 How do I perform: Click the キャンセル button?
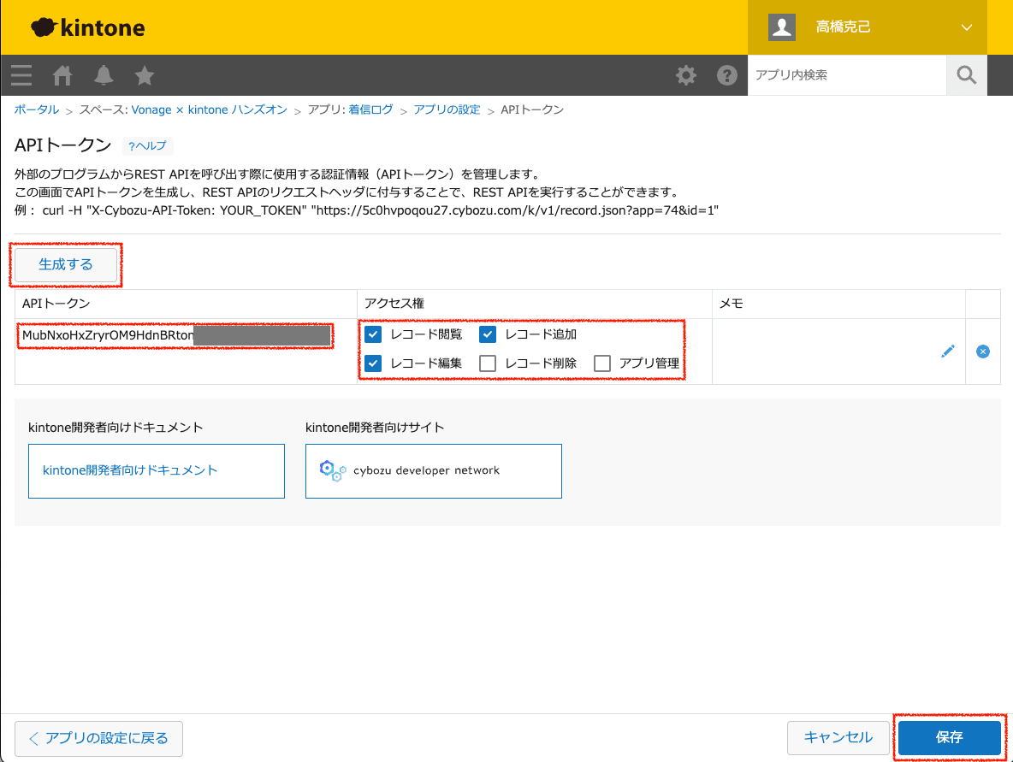(838, 737)
